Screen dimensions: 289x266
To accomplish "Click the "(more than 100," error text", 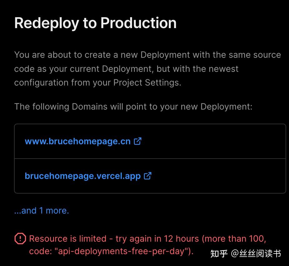I will tap(234, 239).
